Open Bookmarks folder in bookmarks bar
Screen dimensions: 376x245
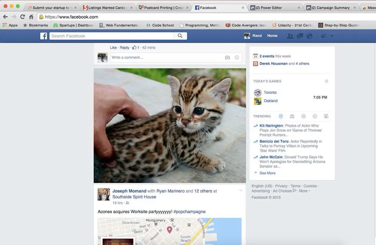coord(36,25)
